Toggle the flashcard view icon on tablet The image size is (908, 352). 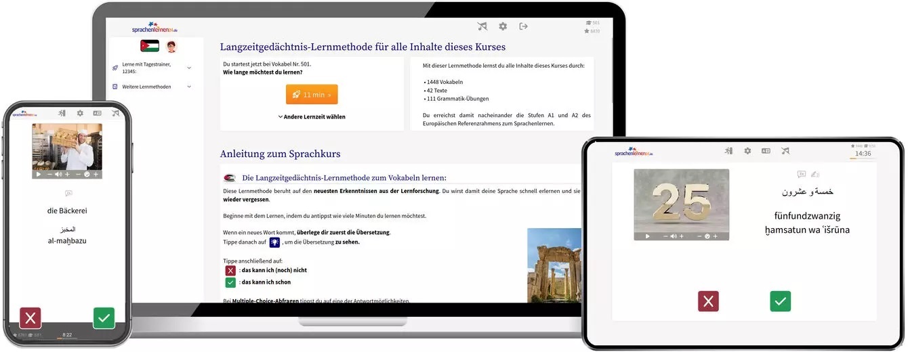(x=766, y=151)
